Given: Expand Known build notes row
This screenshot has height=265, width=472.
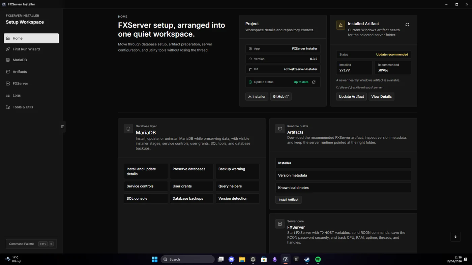Looking at the screenshot, I should point(343,188).
